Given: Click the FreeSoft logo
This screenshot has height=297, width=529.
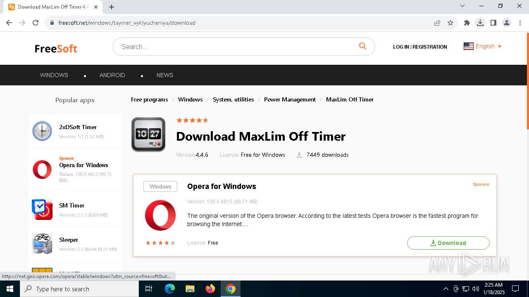Looking at the screenshot, I should click(56, 49).
